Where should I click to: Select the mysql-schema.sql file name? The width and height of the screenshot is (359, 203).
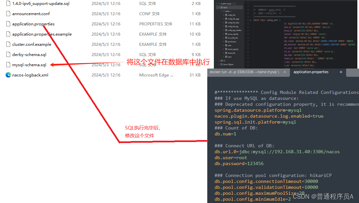[29, 65]
